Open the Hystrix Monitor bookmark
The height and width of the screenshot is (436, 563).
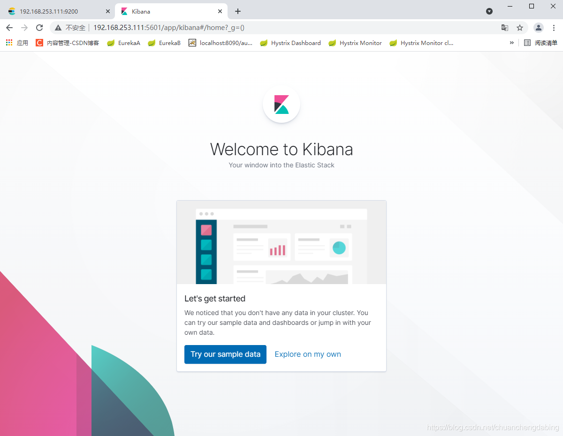pyautogui.click(x=355, y=43)
